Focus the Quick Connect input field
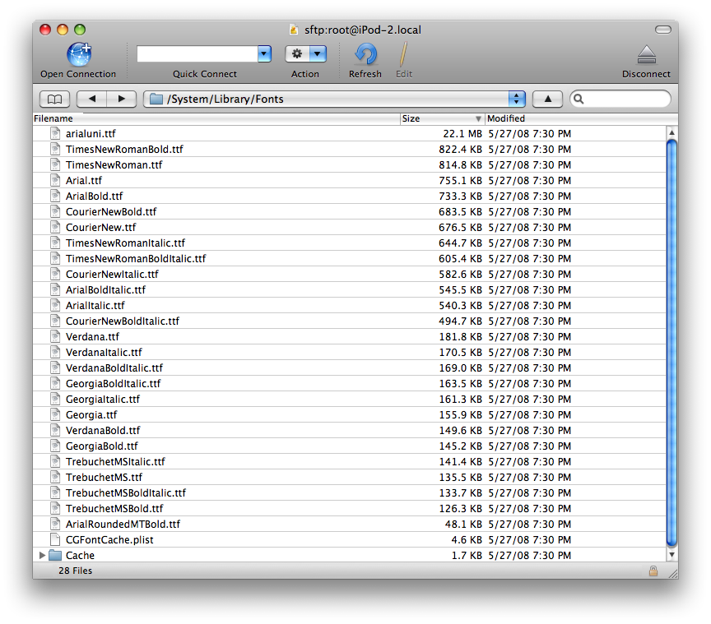 coord(197,54)
